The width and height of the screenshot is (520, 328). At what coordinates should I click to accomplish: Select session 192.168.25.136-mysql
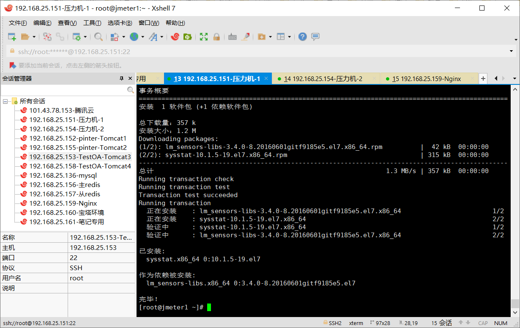tap(63, 176)
